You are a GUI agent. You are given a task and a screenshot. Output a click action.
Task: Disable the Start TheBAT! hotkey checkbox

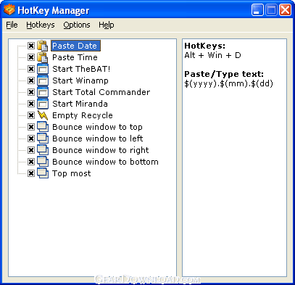coord(31,69)
